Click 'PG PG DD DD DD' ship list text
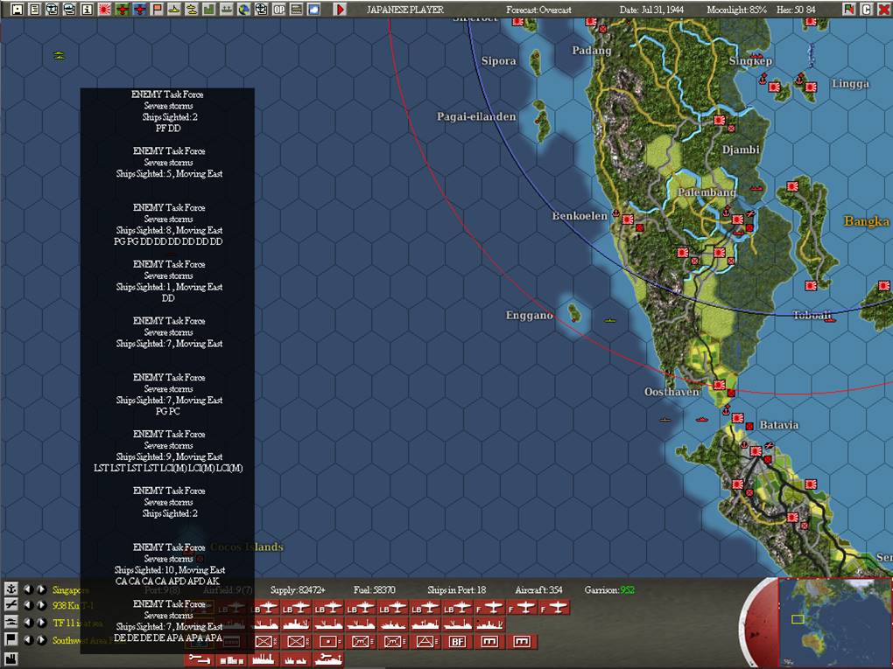Image resolution: width=893 pixels, height=669 pixels. coord(168,241)
